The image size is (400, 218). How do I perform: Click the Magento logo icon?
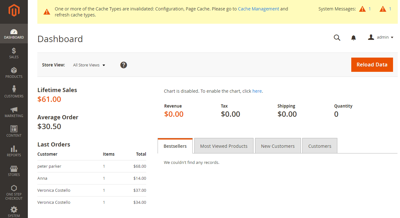tap(14, 11)
